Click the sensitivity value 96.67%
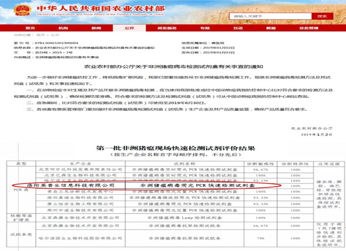Screen dimensions: 346x251 pos(261,170)
